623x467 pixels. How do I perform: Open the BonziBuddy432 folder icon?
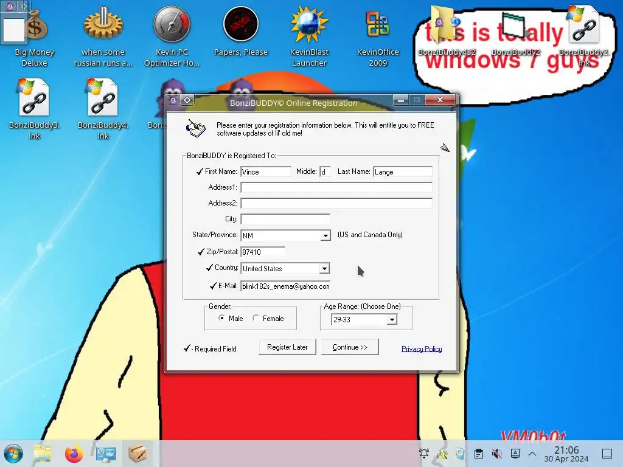tap(447, 32)
